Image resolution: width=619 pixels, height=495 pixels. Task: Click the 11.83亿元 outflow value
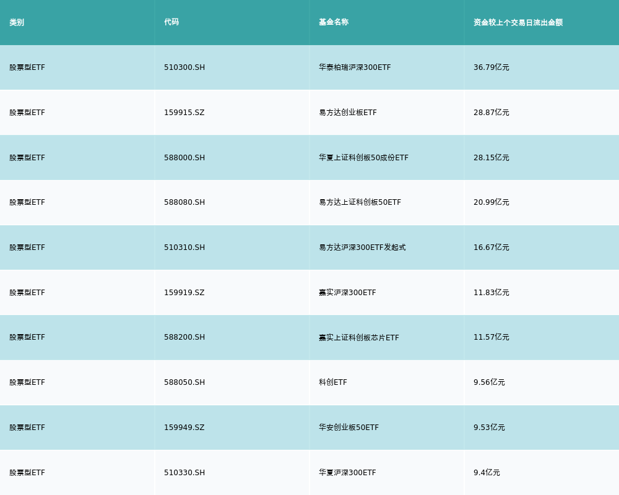click(491, 293)
